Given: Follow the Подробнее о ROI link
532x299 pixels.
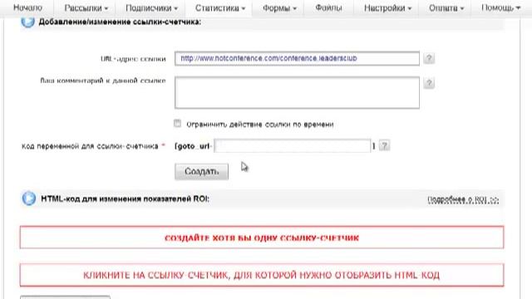Looking at the screenshot, I should pos(463,199).
